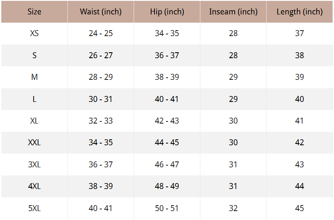Image resolution: width=334 pixels, height=220 pixels.
Task: Click the XS size cell
Action: (34, 33)
